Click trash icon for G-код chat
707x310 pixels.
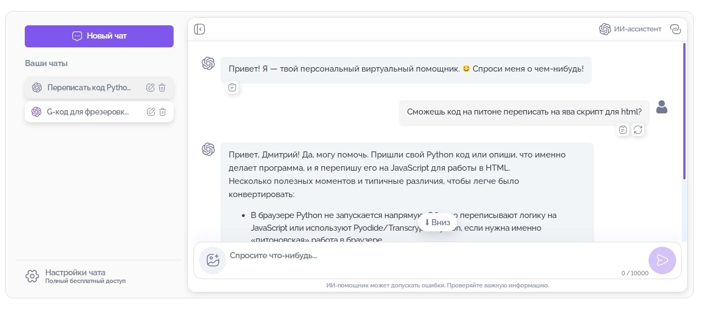(x=163, y=112)
